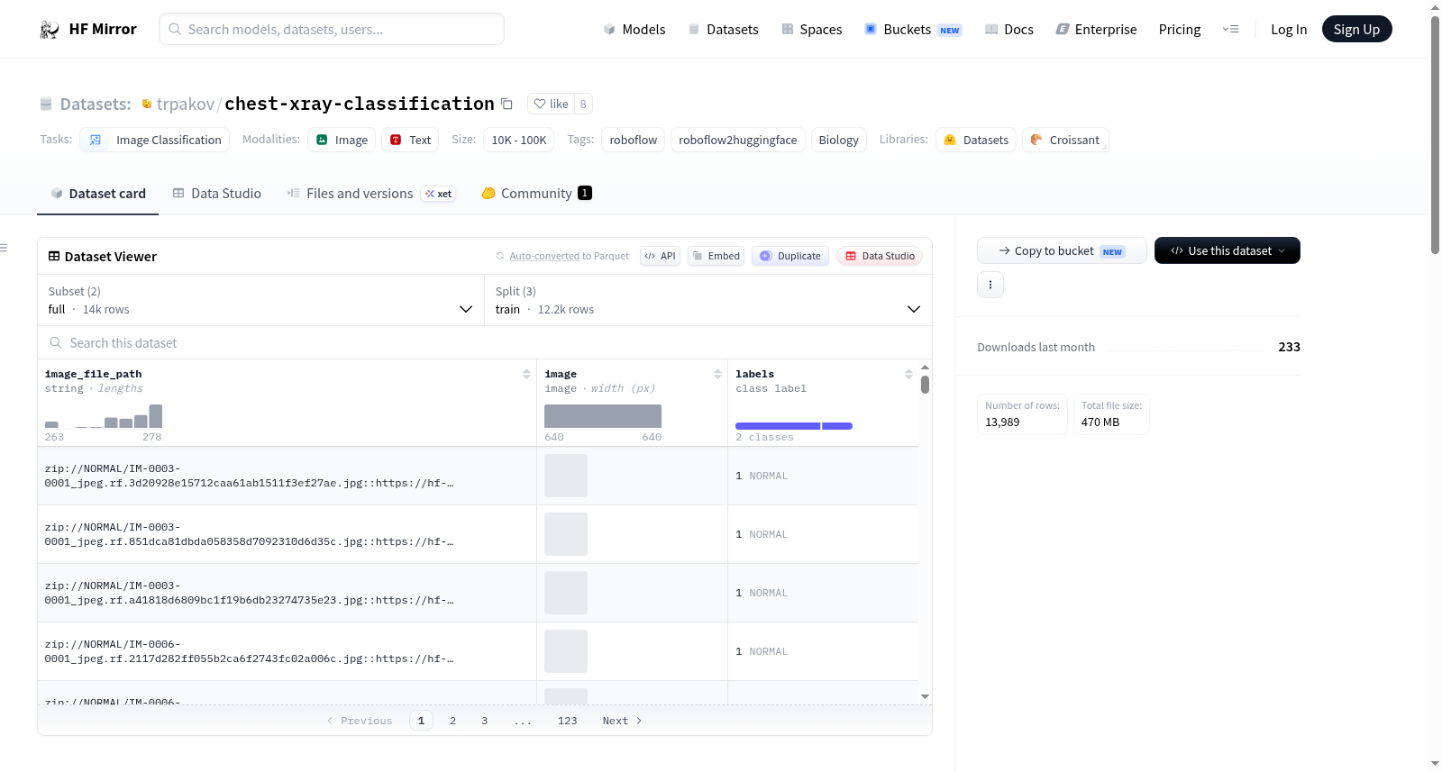Open the left sidebar collapse handle icon
1442x772 pixels.
4,248
